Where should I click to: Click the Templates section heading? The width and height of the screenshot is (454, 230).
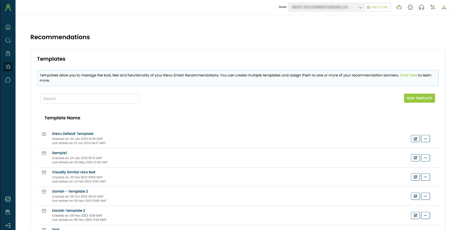coord(51,59)
